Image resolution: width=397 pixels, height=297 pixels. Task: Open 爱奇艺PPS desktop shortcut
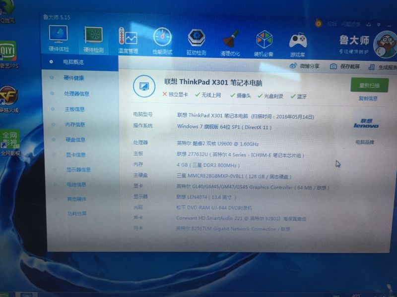click(x=8, y=54)
